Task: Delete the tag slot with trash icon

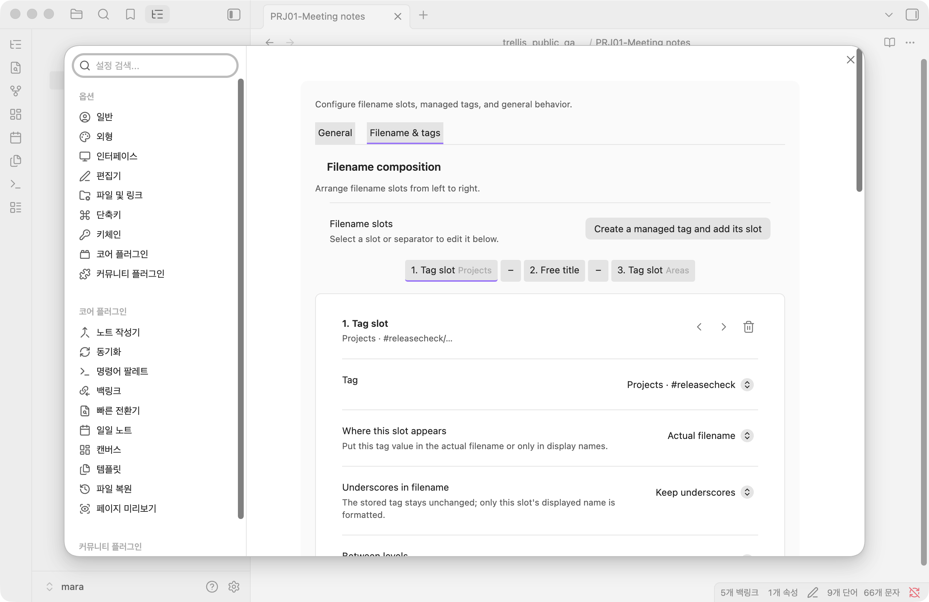Action: [x=748, y=327]
